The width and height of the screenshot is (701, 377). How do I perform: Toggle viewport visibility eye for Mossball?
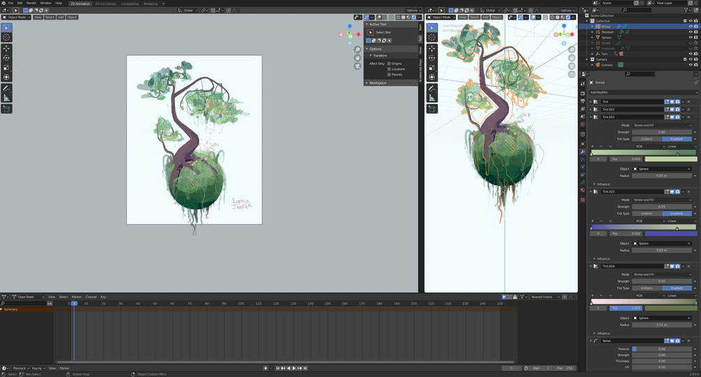click(x=691, y=32)
